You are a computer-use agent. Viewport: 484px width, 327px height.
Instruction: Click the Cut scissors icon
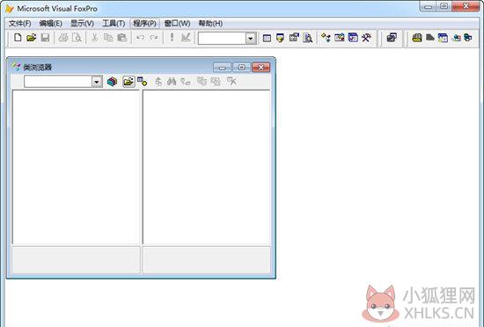coord(94,38)
